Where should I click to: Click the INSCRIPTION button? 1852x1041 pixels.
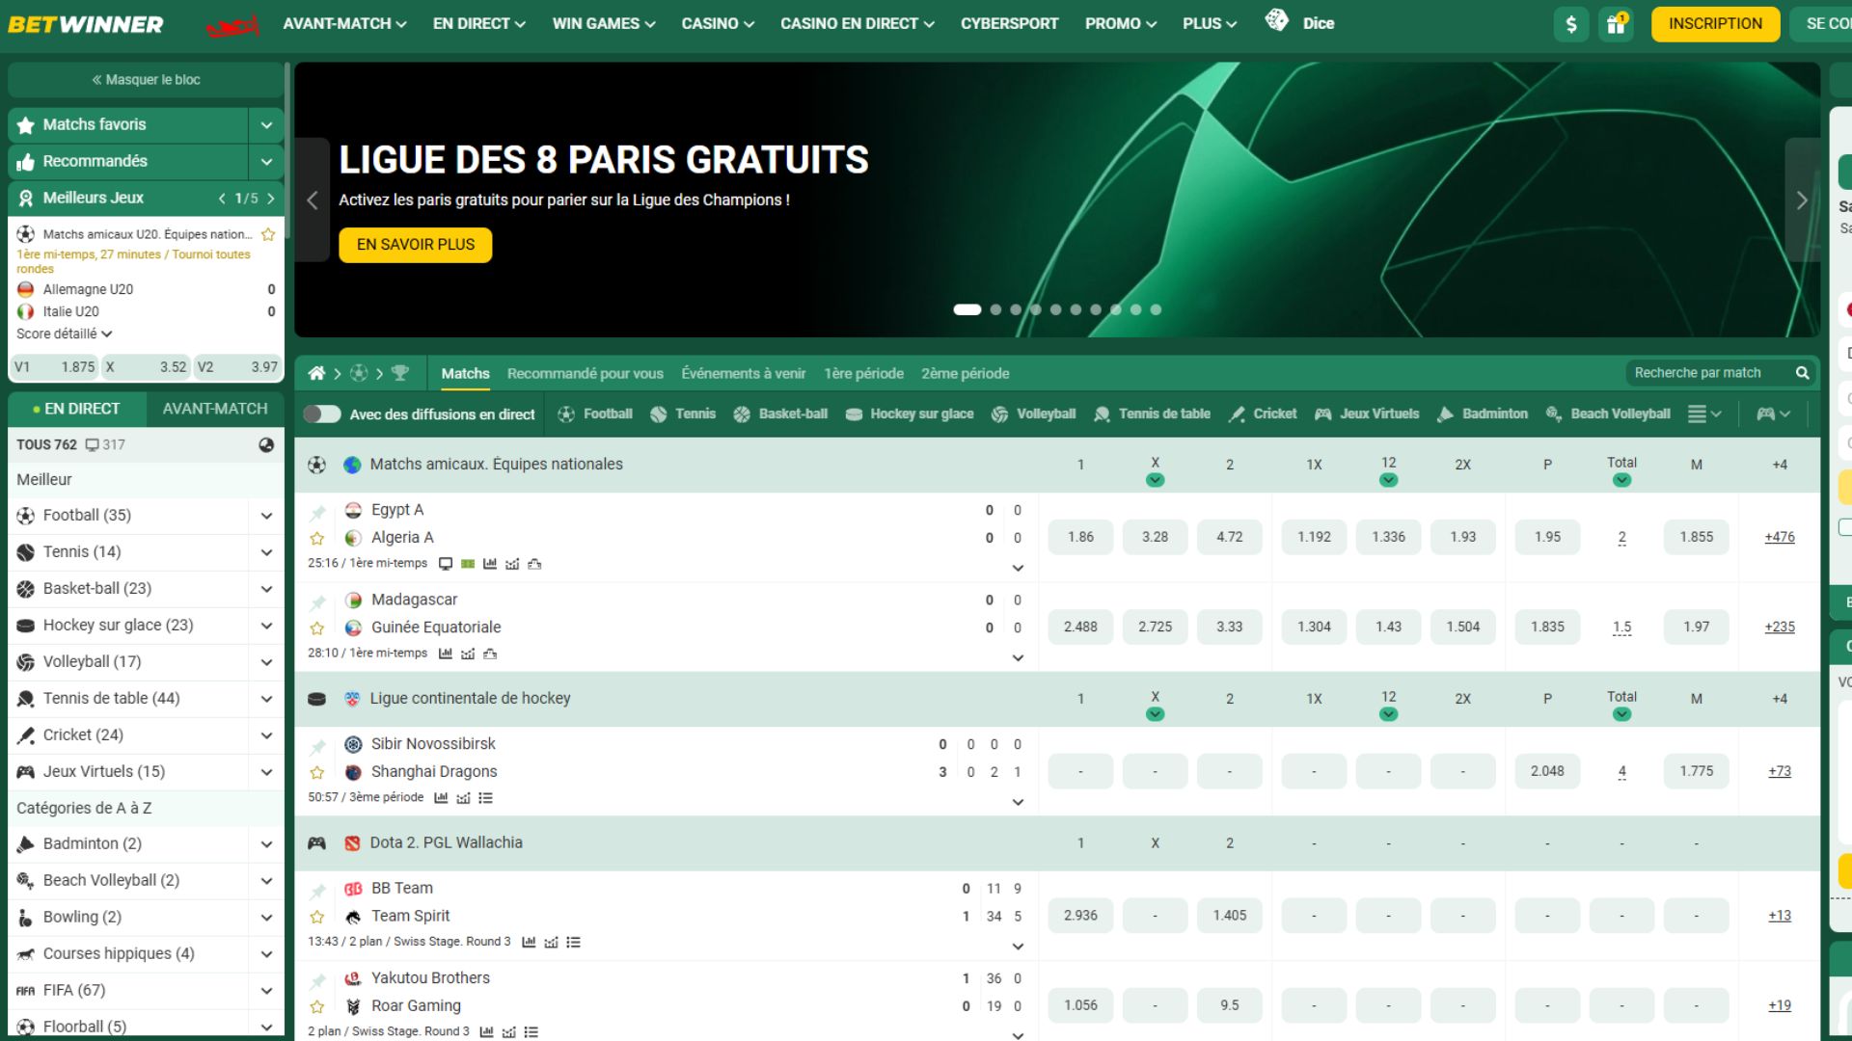click(x=1715, y=23)
